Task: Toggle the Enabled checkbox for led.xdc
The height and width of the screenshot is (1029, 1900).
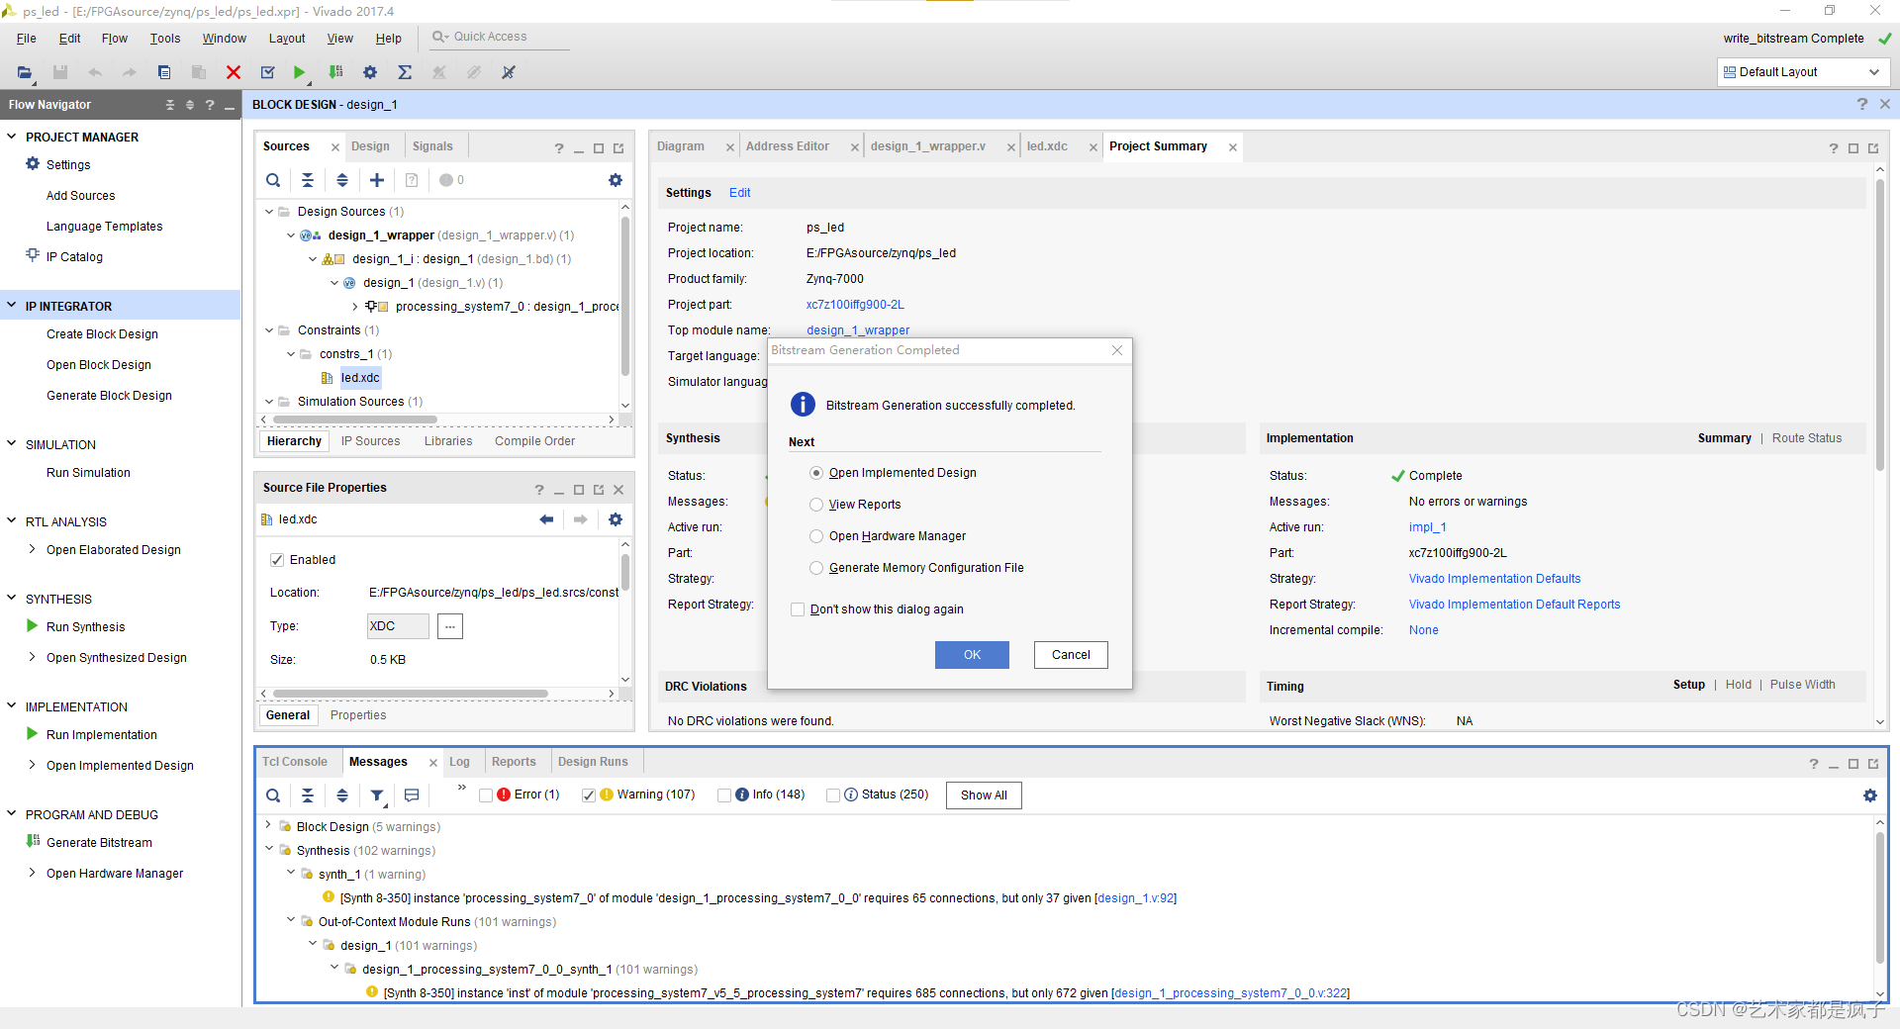Action: (277, 560)
